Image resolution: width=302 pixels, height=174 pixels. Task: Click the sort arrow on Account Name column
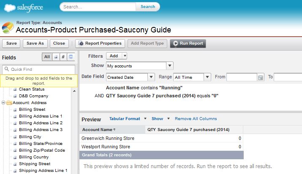114,130
